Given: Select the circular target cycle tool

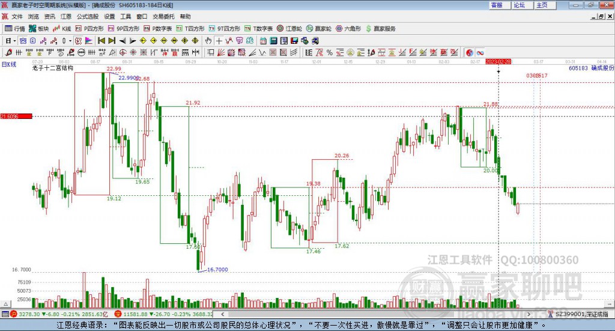Looking at the screenshot, I should (x=123, y=52).
